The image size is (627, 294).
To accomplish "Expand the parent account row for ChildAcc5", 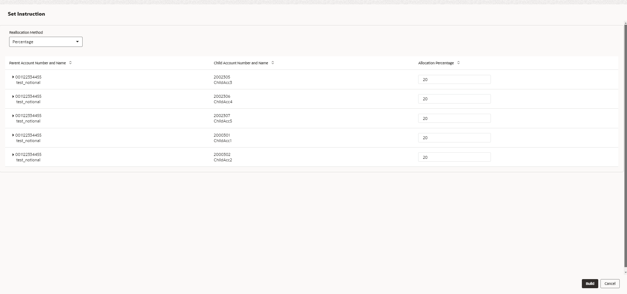I will 13,116.
